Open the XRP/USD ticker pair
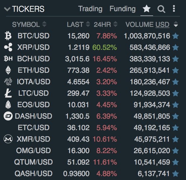The width and height of the screenshot is (186, 180). pyautogui.click(x=33, y=47)
